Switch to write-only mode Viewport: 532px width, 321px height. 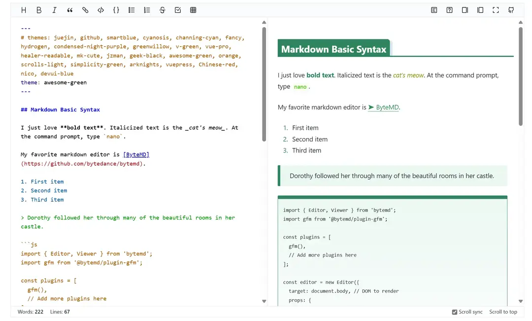click(x=465, y=10)
